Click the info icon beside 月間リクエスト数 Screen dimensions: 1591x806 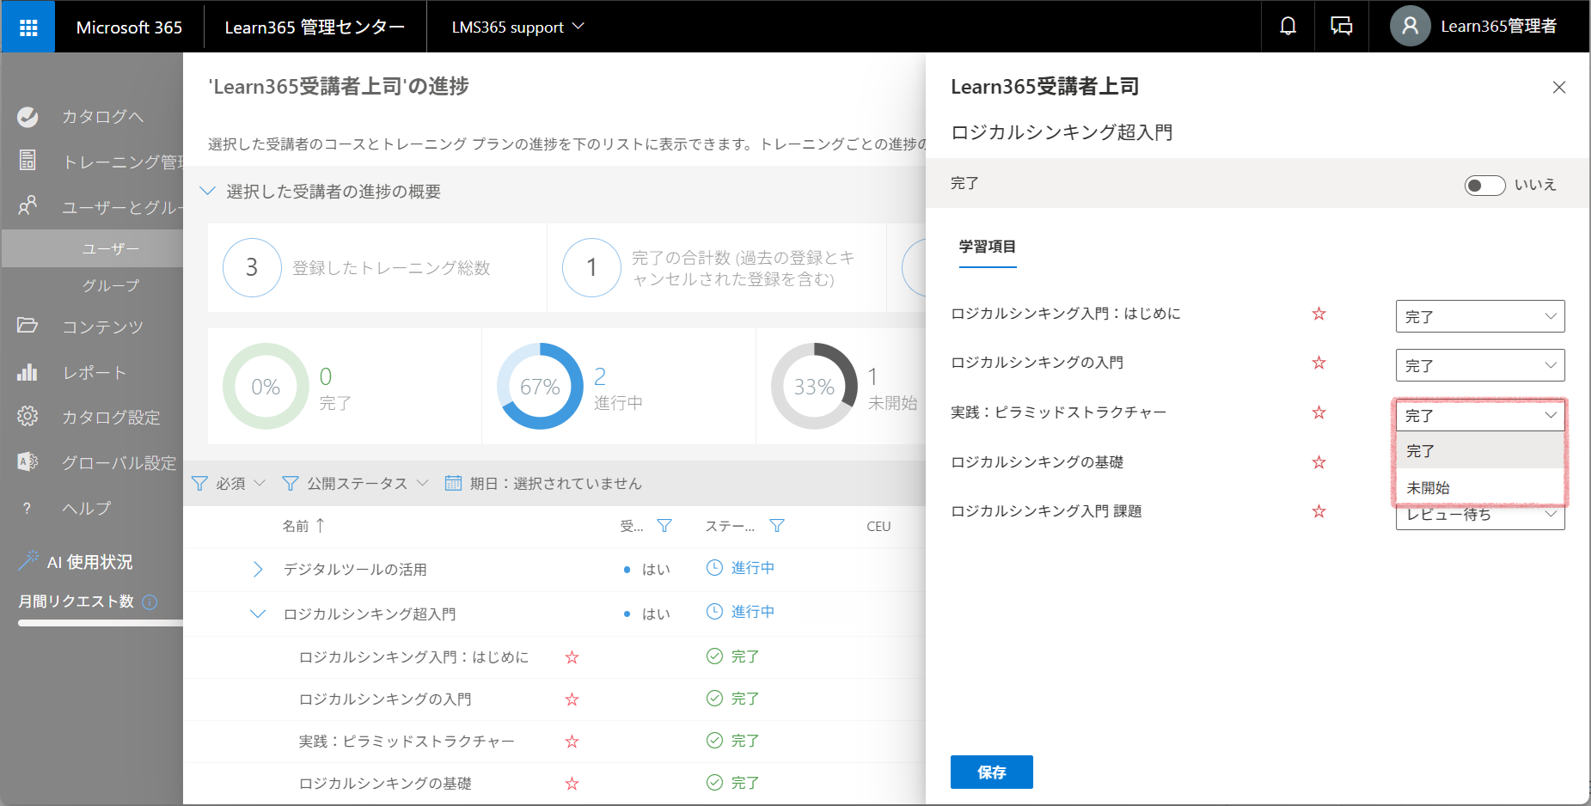click(x=150, y=601)
